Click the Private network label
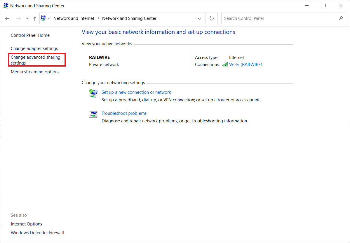Screen dimensions: 350x243 104,65
